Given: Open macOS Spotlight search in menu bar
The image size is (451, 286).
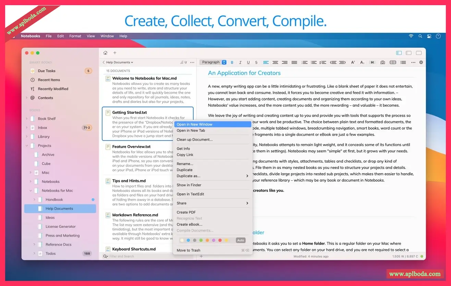Looking at the screenshot, I should (x=420, y=36).
